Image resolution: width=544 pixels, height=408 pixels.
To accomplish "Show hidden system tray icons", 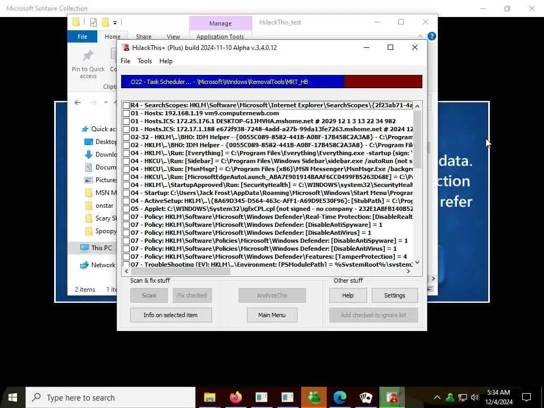I will tap(437, 397).
